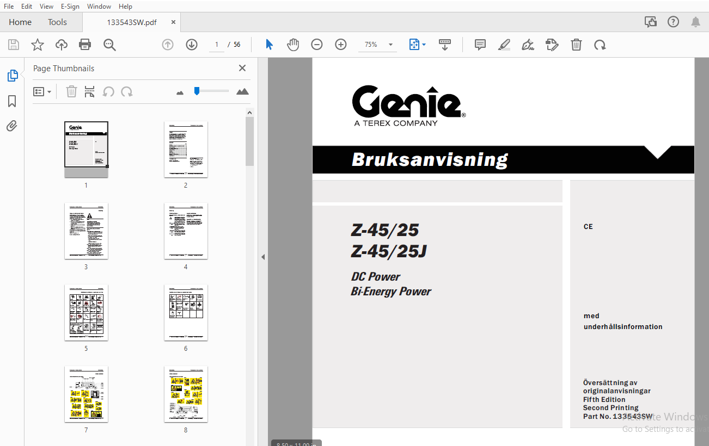Viewport: 709px width, 446px height.
Task: Select page 1 thumbnail
Action: coord(86,150)
